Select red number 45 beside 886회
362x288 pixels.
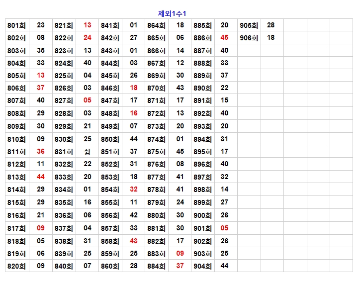tap(224, 38)
